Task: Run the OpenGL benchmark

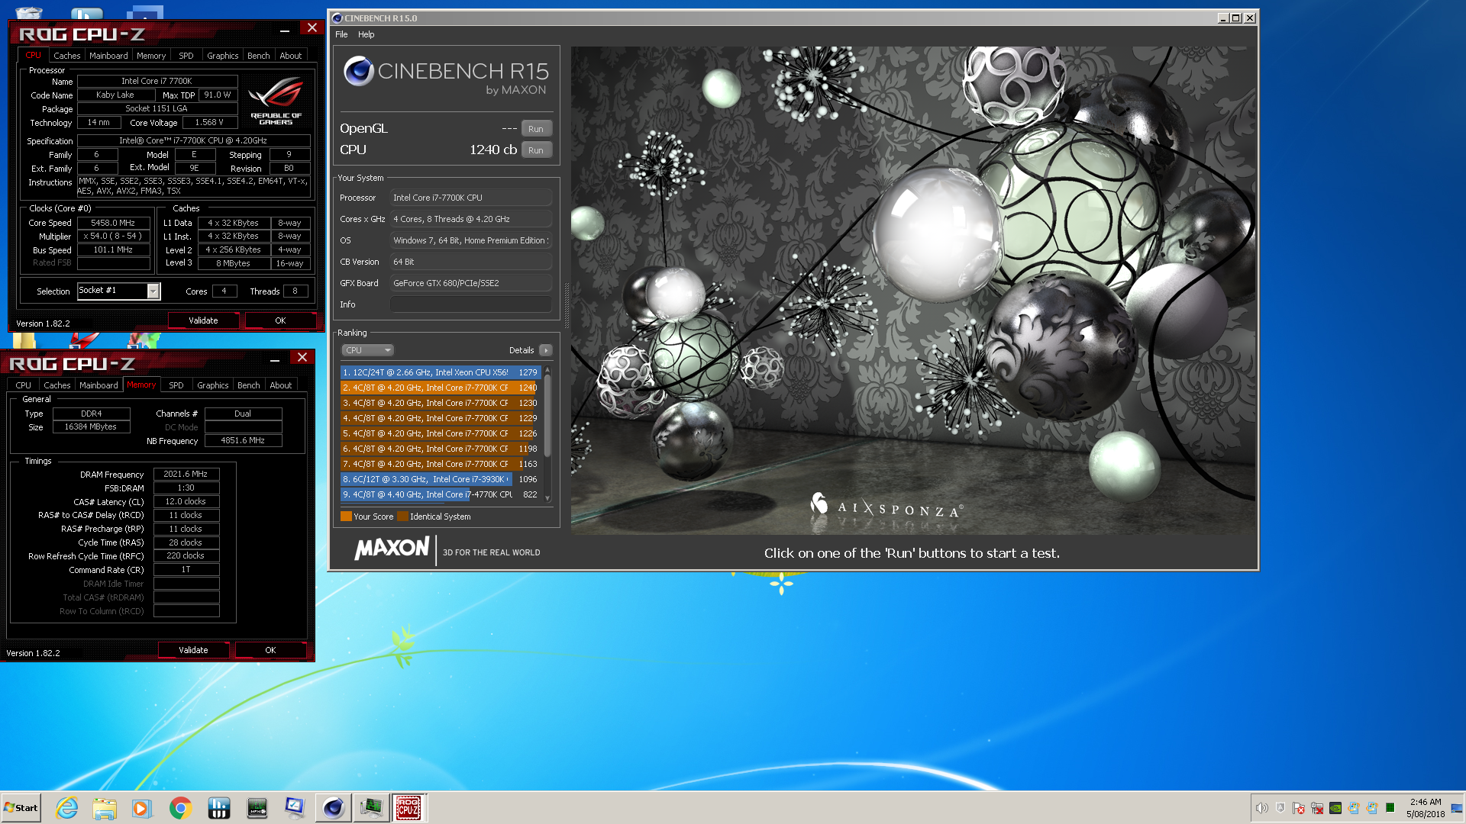Action: click(x=536, y=129)
